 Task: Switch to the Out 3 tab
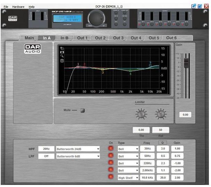point(118,38)
